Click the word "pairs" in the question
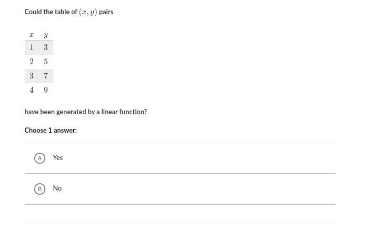The height and width of the screenshot is (228, 385). click(x=106, y=12)
